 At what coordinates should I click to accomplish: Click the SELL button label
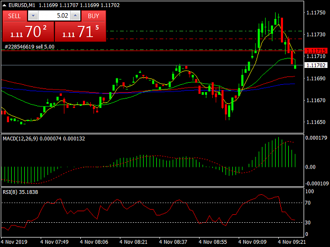[x=15, y=16]
